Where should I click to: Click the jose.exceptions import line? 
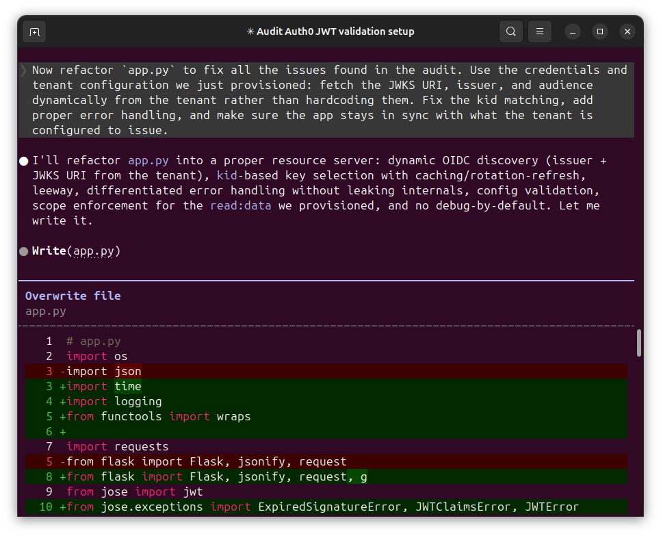(x=326, y=507)
